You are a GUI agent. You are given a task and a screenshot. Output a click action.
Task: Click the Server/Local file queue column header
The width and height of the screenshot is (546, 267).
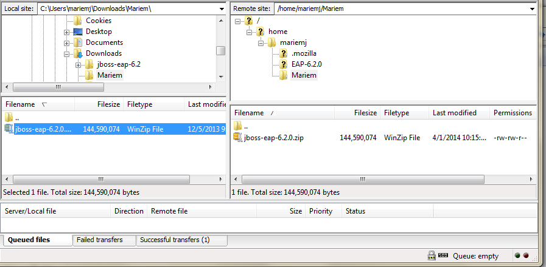56,211
